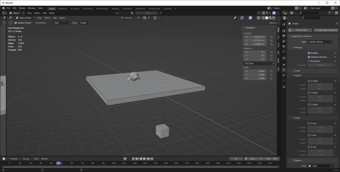
Task: Click the Force Field button
Action: click(x=300, y=30)
